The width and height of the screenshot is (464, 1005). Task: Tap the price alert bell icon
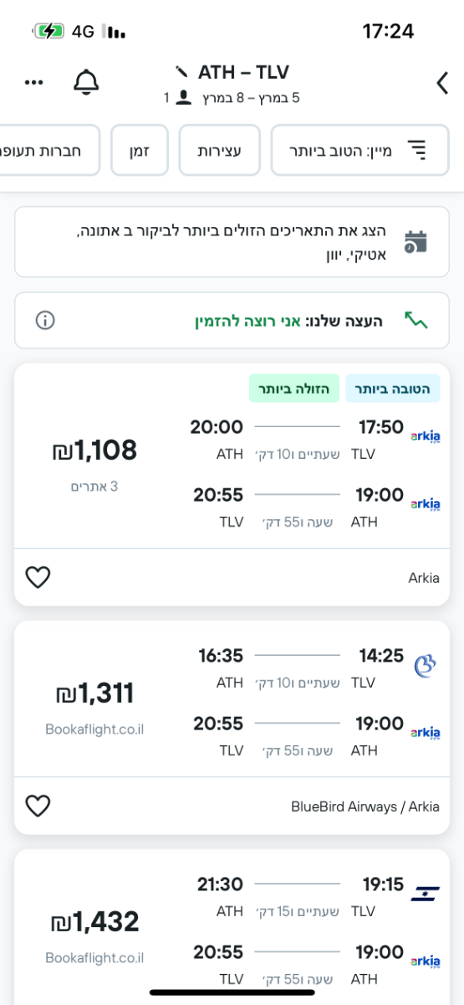point(86,82)
